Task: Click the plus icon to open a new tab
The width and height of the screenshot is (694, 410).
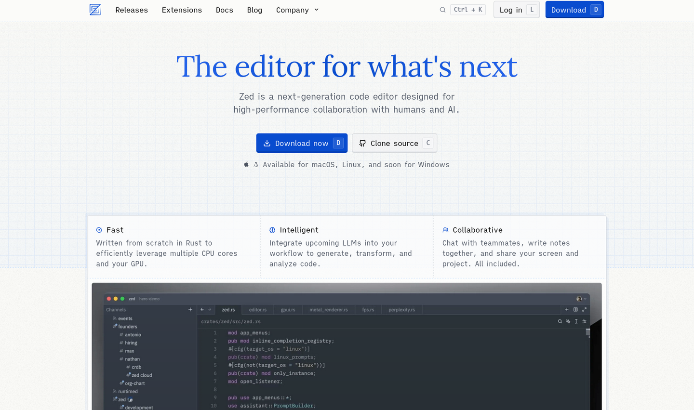Action: click(x=567, y=310)
